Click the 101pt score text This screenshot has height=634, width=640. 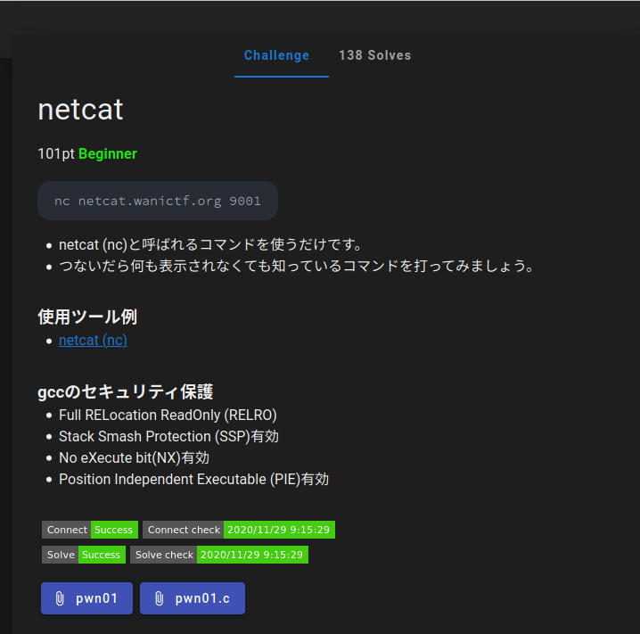(x=56, y=154)
